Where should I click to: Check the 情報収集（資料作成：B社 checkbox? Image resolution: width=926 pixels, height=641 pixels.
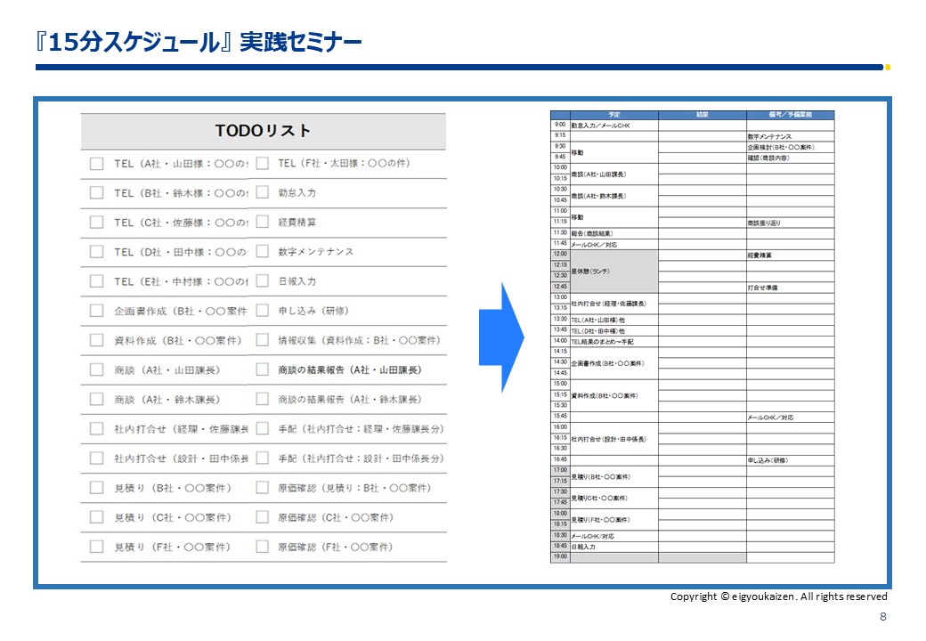coord(262,341)
